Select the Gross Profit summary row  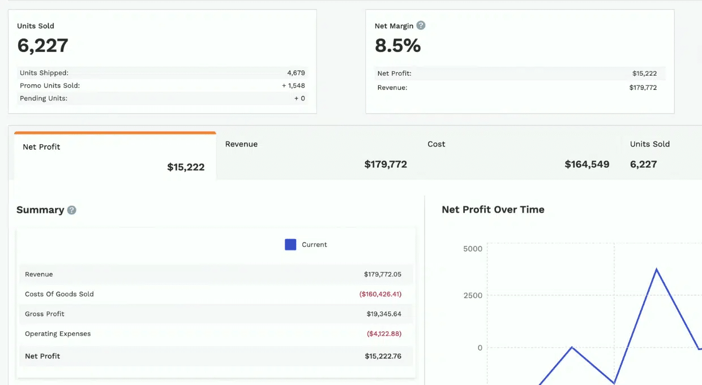pyautogui.click(x=215, y=314)
